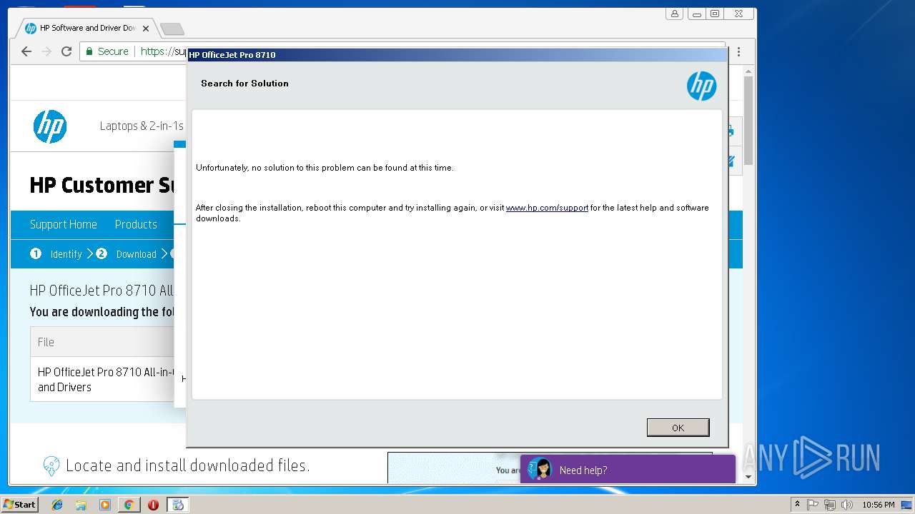Go to the Download step
Viewport: 915px width, 514px height.
127,254
